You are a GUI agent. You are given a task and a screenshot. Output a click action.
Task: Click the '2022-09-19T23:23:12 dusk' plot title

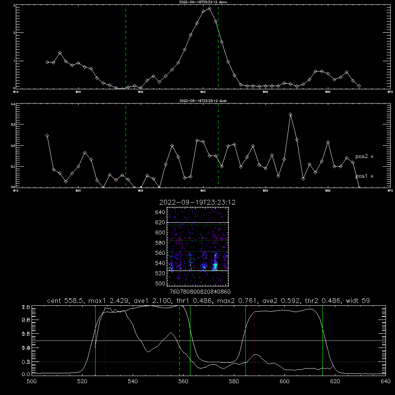(203, 101)
